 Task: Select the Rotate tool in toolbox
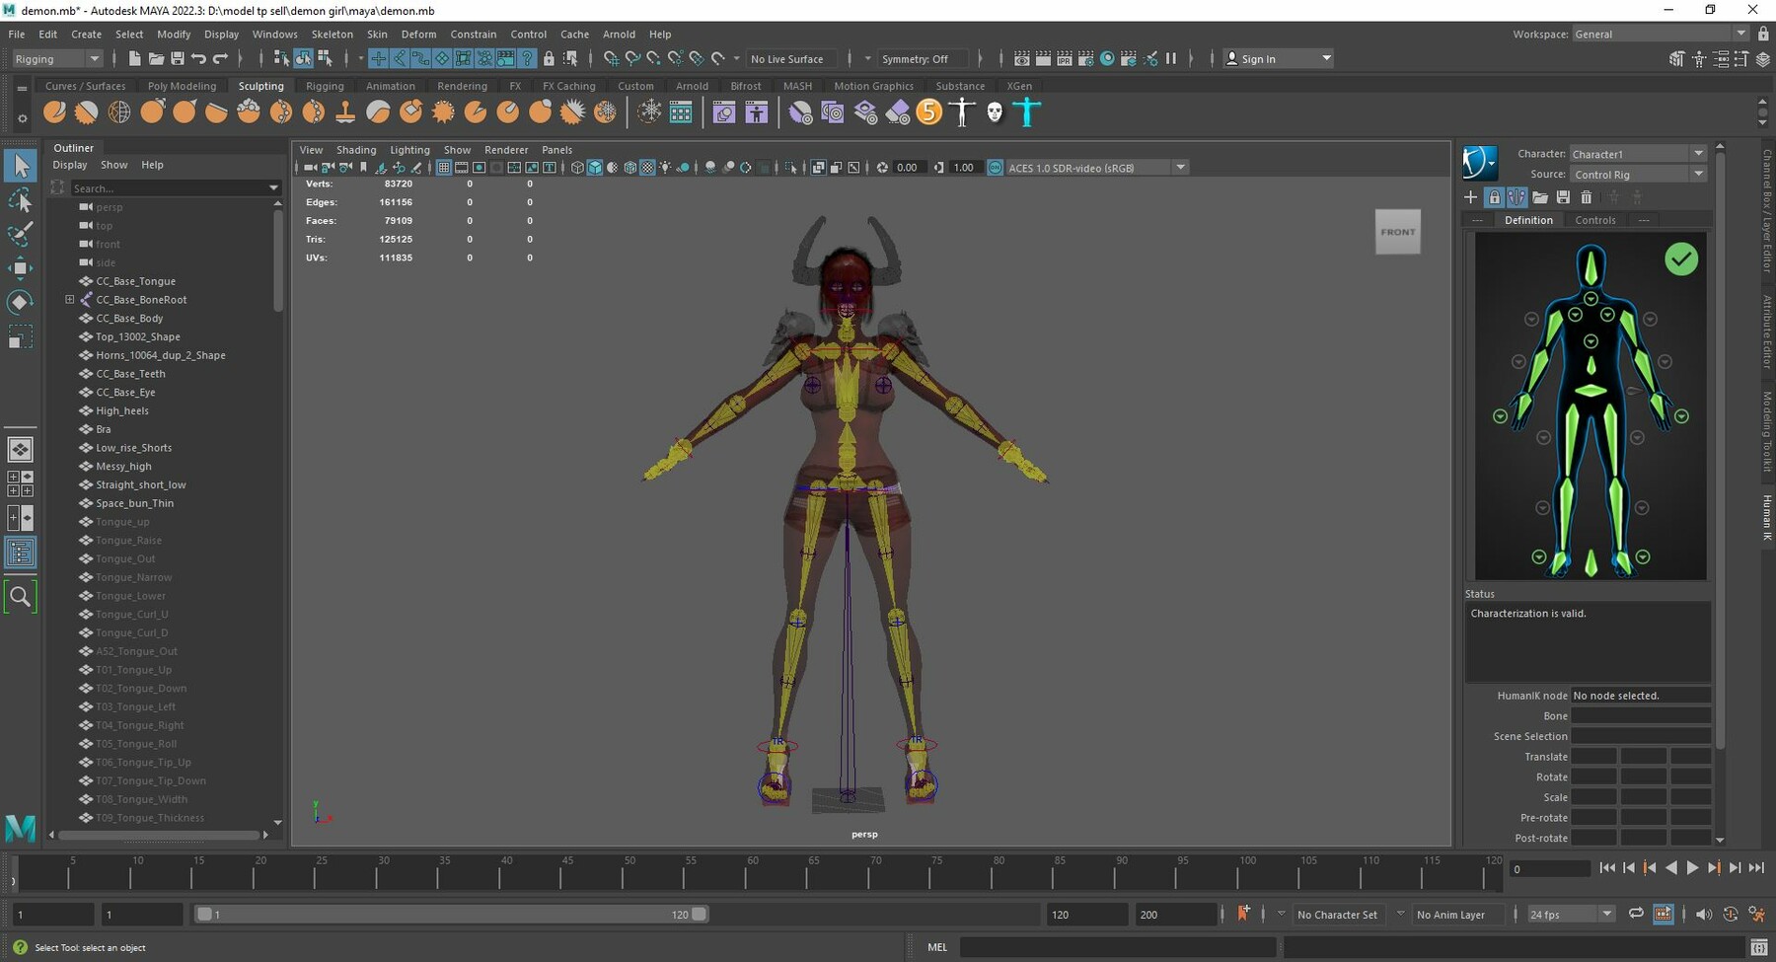pyautogui.click(x=20, y=302)
